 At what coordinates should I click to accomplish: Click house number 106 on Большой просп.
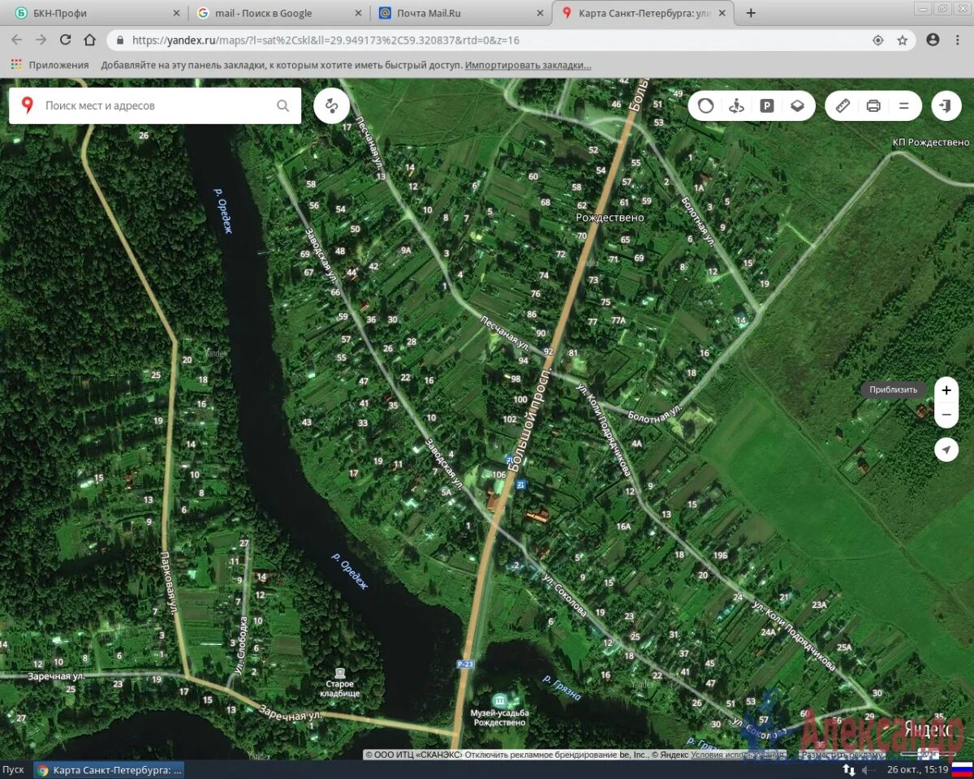pyautogui.click(x=499, y=474)
